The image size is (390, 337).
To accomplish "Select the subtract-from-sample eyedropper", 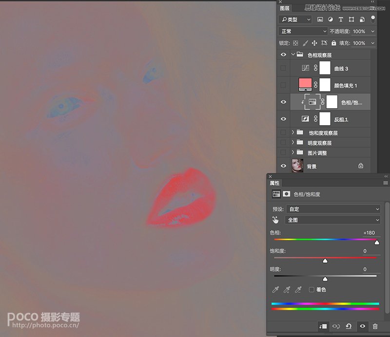I will click(298, 290).
